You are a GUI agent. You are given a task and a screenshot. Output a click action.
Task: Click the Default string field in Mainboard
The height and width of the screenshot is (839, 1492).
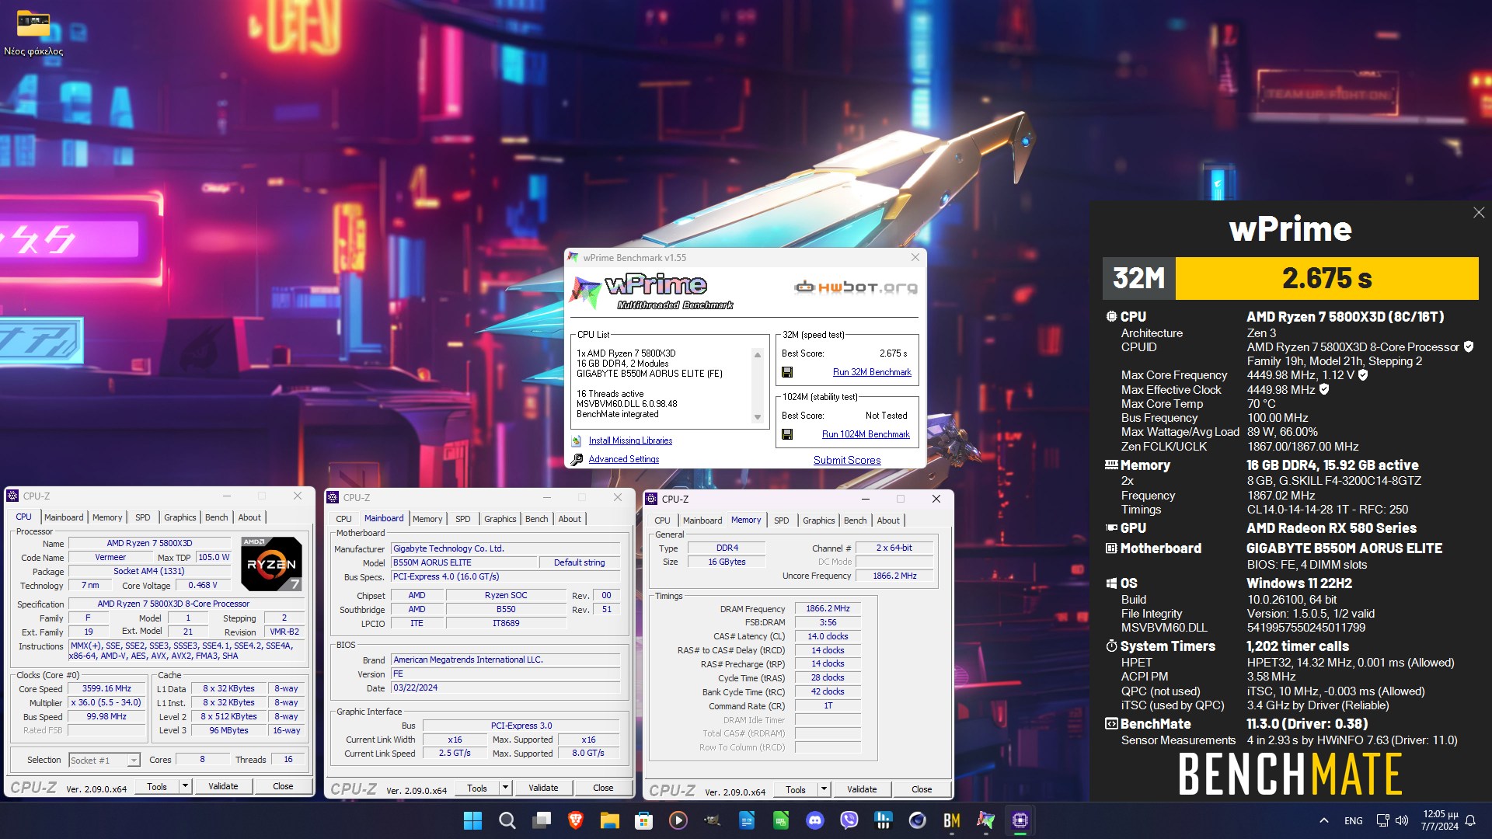[579, 562]
